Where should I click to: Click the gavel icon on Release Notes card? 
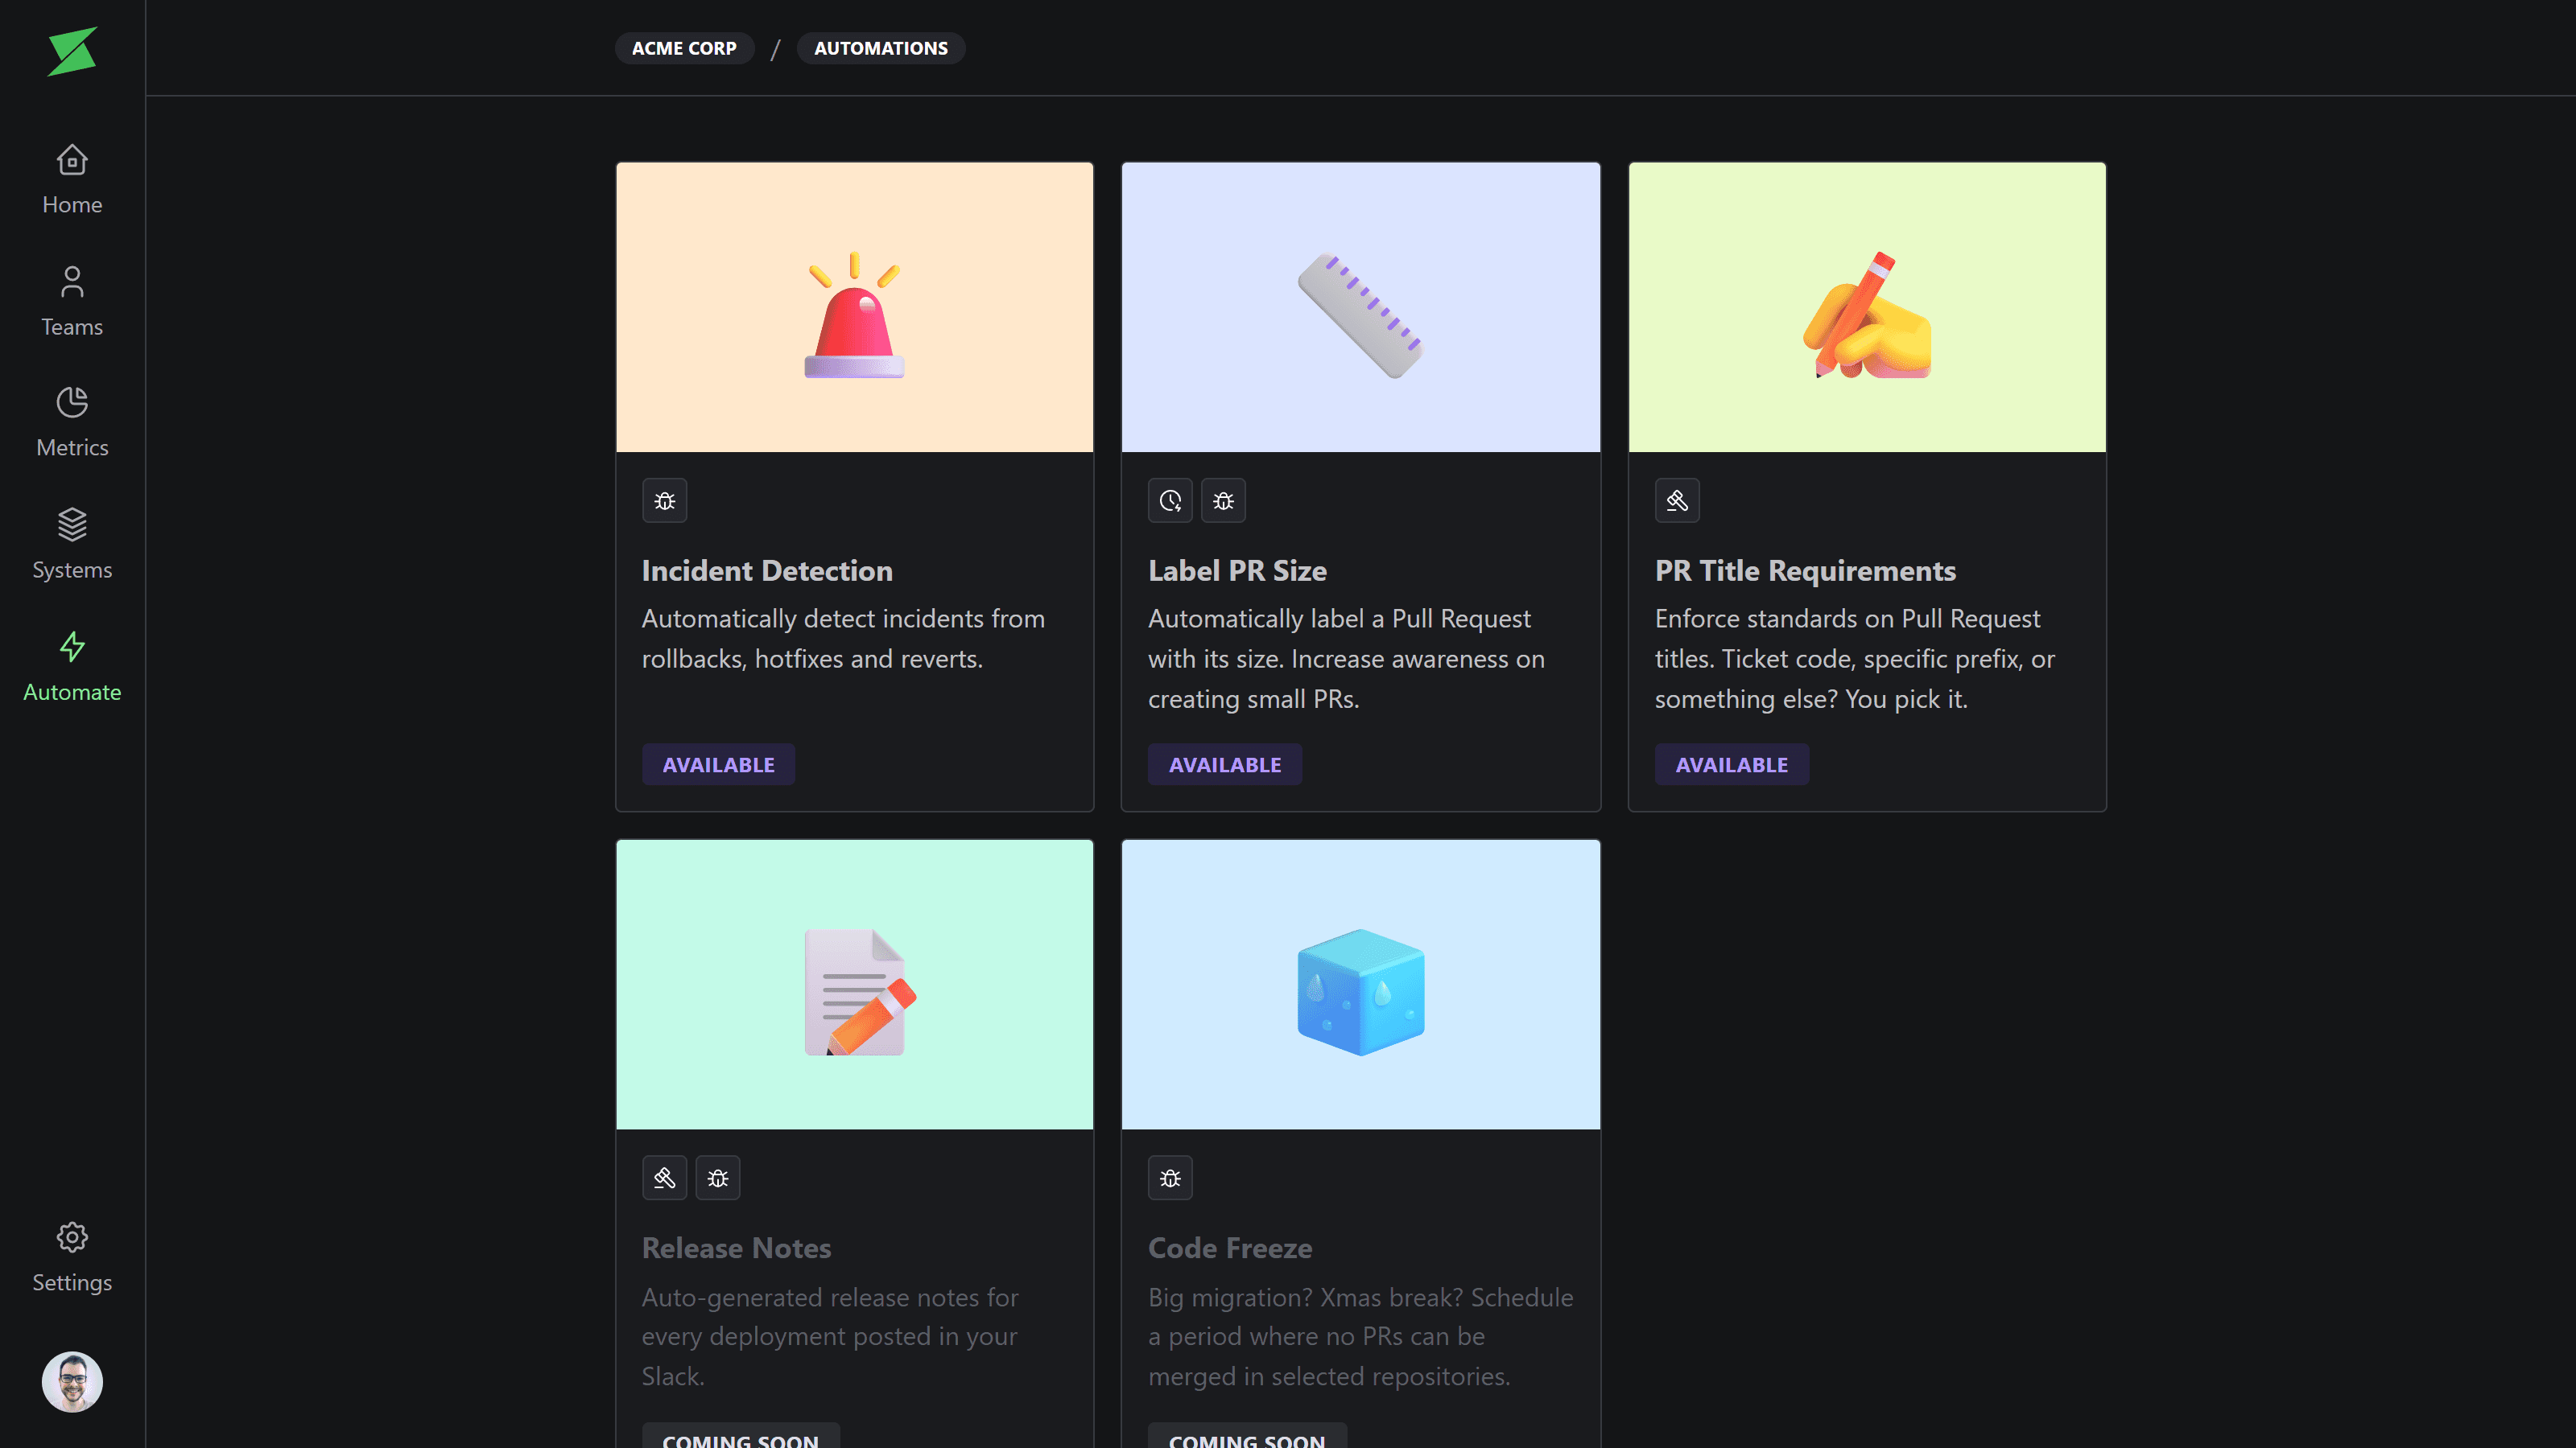point(664,1179)
